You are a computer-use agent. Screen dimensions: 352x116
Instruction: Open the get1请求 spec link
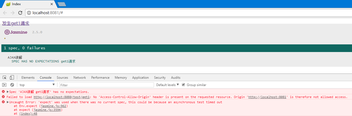point(68,61)
